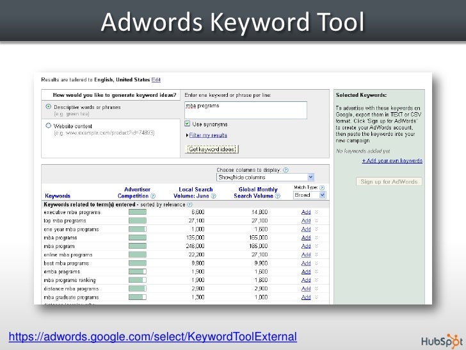
Task: Expand chevron next to executive mba programs Add
Action: (316, 212)
